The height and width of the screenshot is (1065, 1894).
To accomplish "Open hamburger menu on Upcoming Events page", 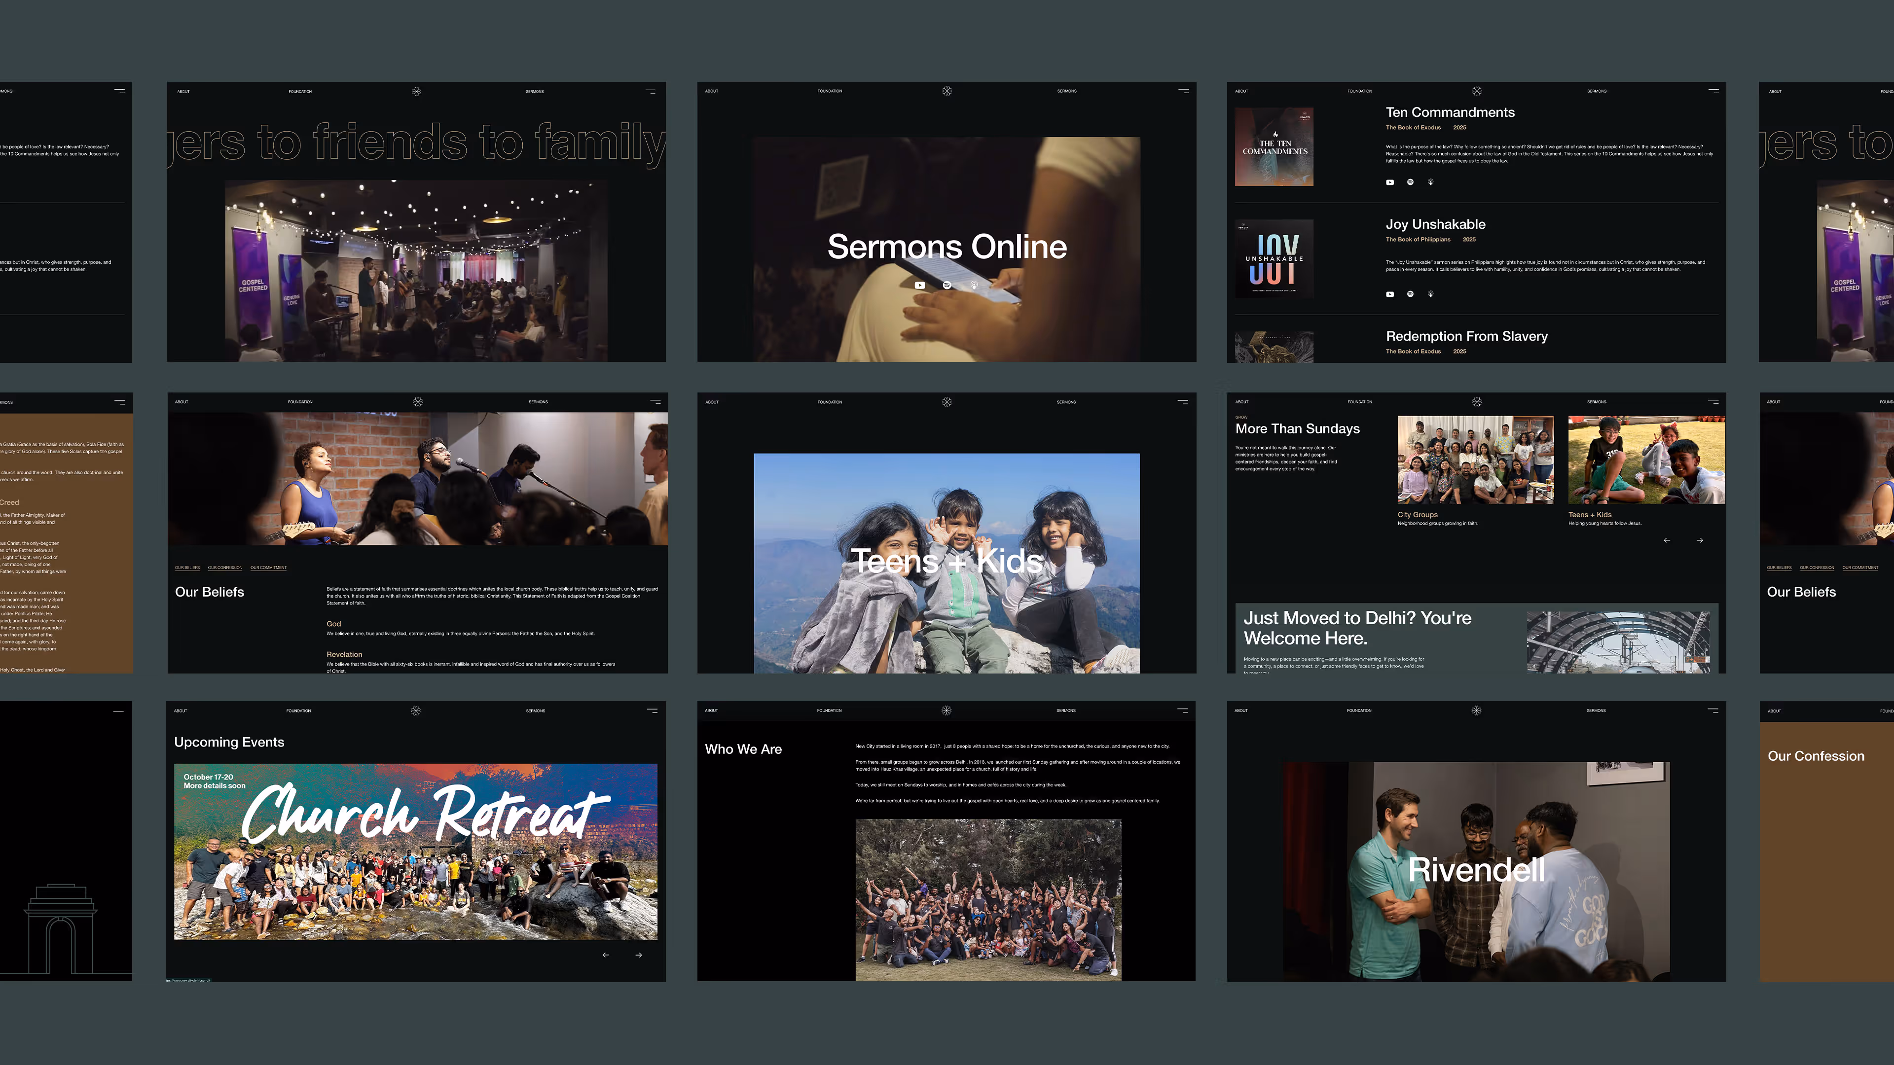I will pos(652,710).
